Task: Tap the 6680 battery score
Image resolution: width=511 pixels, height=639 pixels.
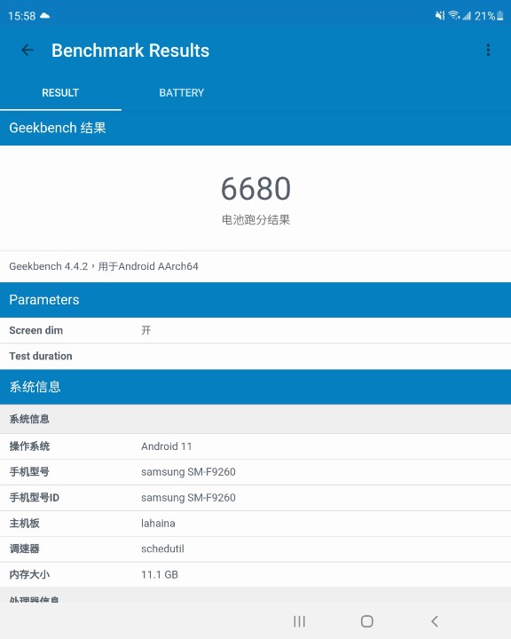Action: pos(255,189)
